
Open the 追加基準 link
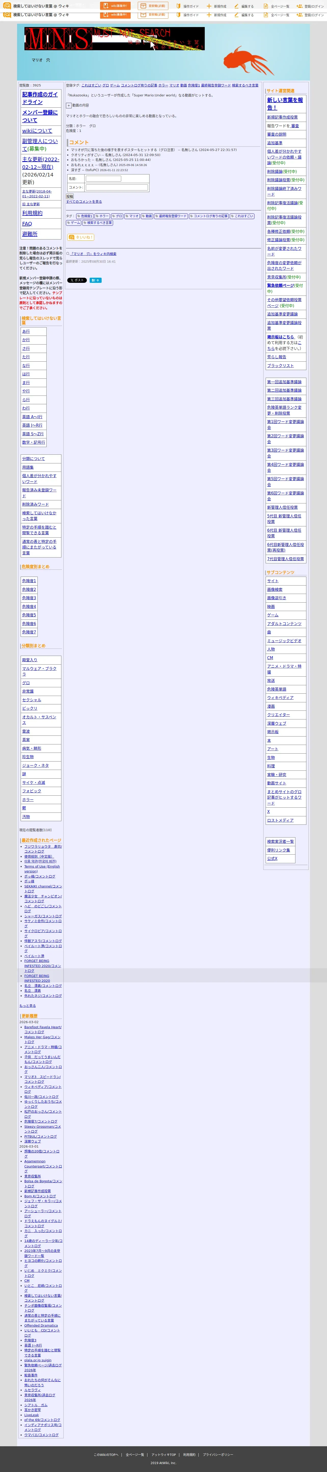(275, 143)
